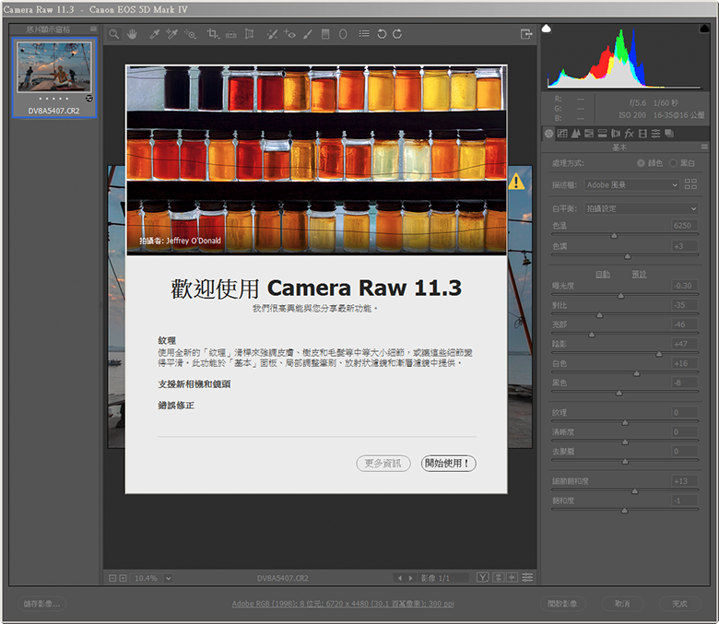The width and height of the screenshot is (719, 624).
Task: Select the Adjustment Brush tool
Action: 308,34
